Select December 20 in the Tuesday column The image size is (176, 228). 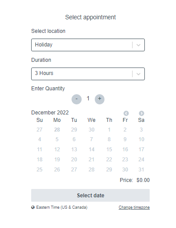click(74, 160)
